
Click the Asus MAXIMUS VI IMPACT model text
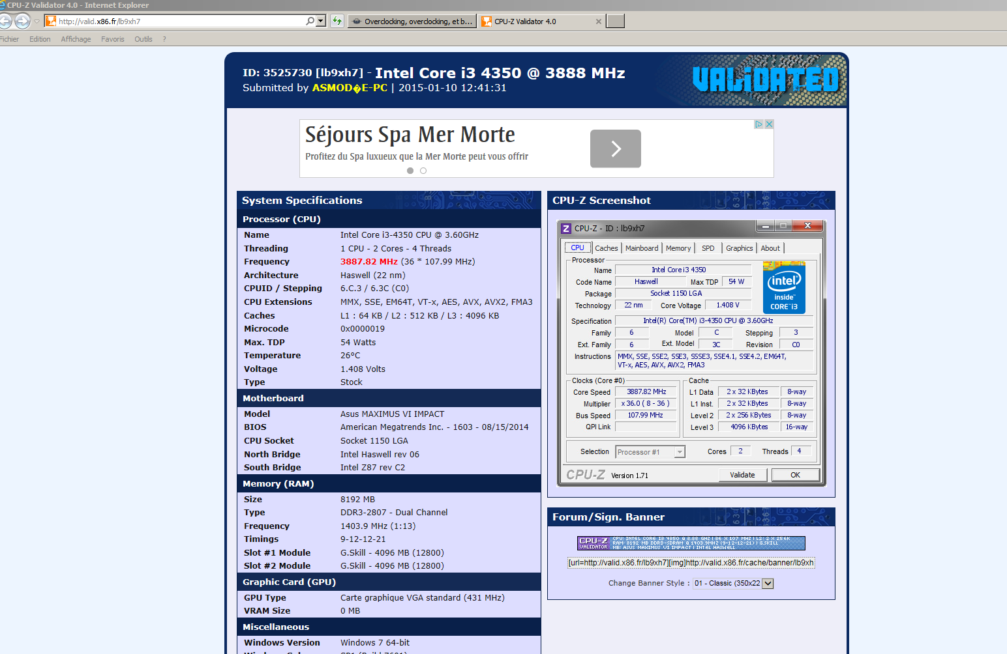point(393,414)
